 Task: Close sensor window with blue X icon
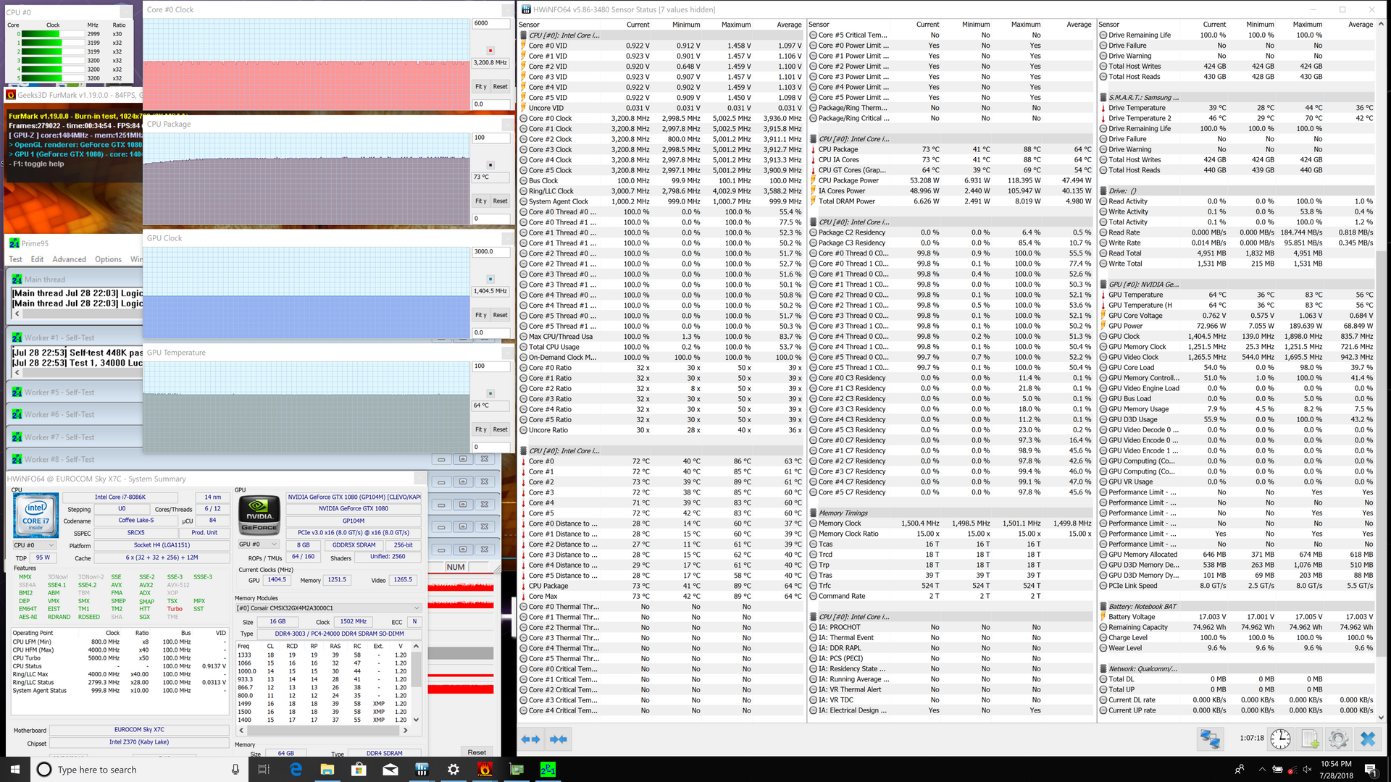(x=1367, y=739)
